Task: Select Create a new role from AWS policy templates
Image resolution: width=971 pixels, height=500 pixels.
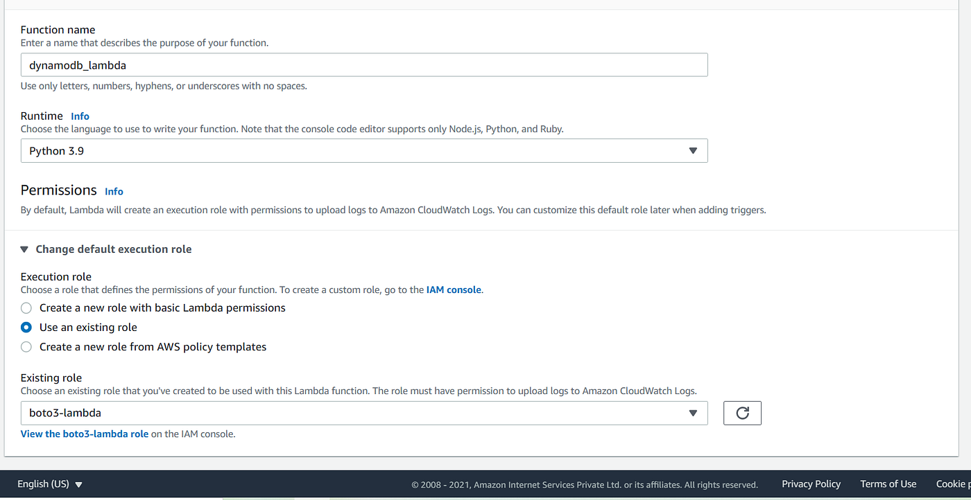Action: (26, 347)
